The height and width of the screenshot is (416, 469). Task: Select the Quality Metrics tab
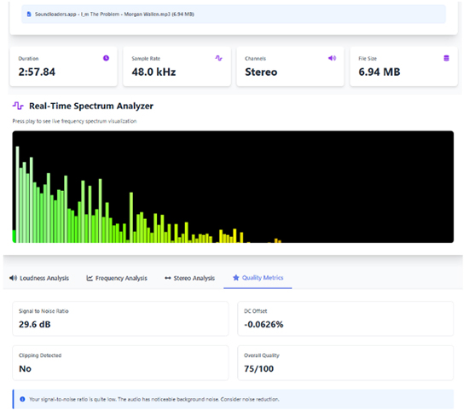point(258,278)
